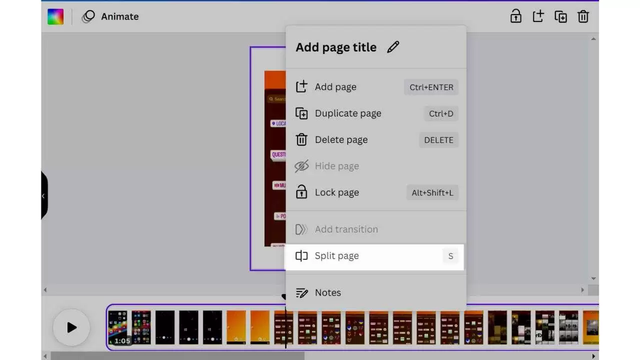This screenshot has width=640, height=360.
Task: Click the Add transition icon
Action: pos(301,229)
